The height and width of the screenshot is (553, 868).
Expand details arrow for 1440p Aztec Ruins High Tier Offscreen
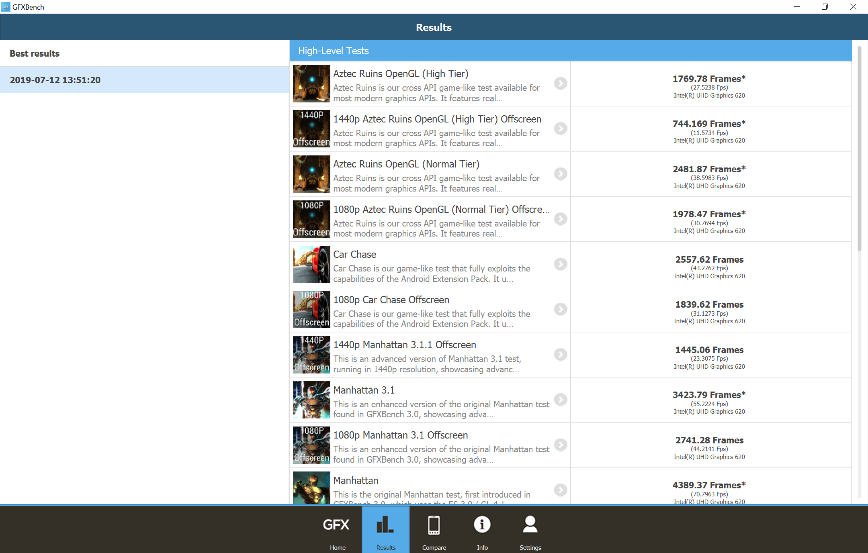click(x=561, y=129)
